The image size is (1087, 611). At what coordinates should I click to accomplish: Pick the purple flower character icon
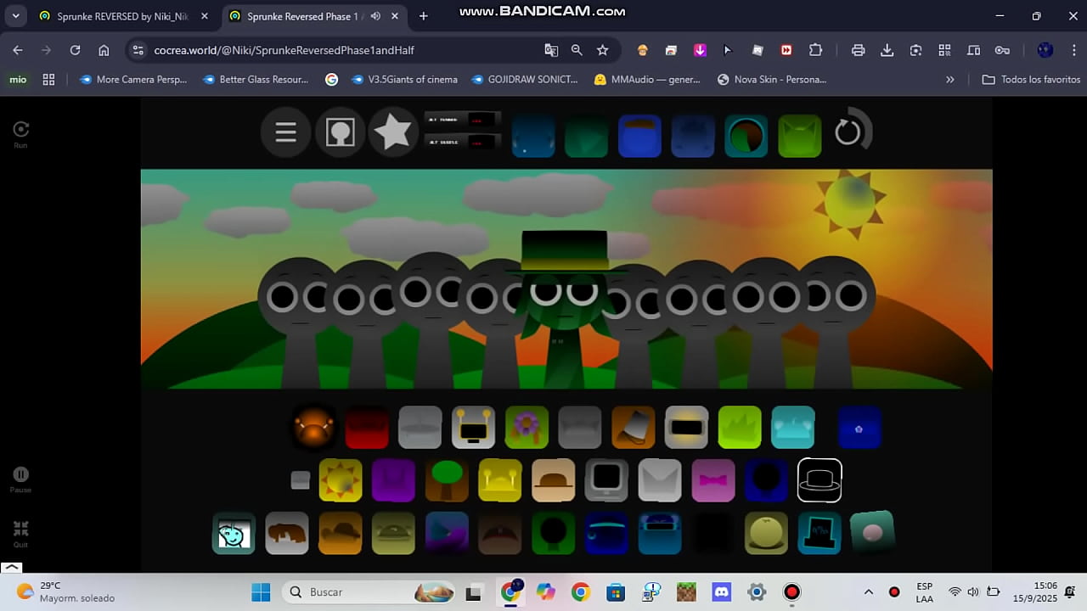pyautogui.click(x=527, y=427)
